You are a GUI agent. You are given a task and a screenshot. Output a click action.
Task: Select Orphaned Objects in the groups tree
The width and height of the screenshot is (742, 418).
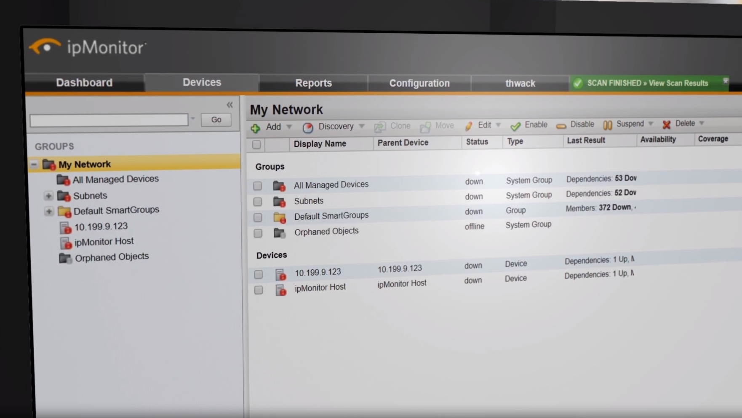(x=112, y=257)
